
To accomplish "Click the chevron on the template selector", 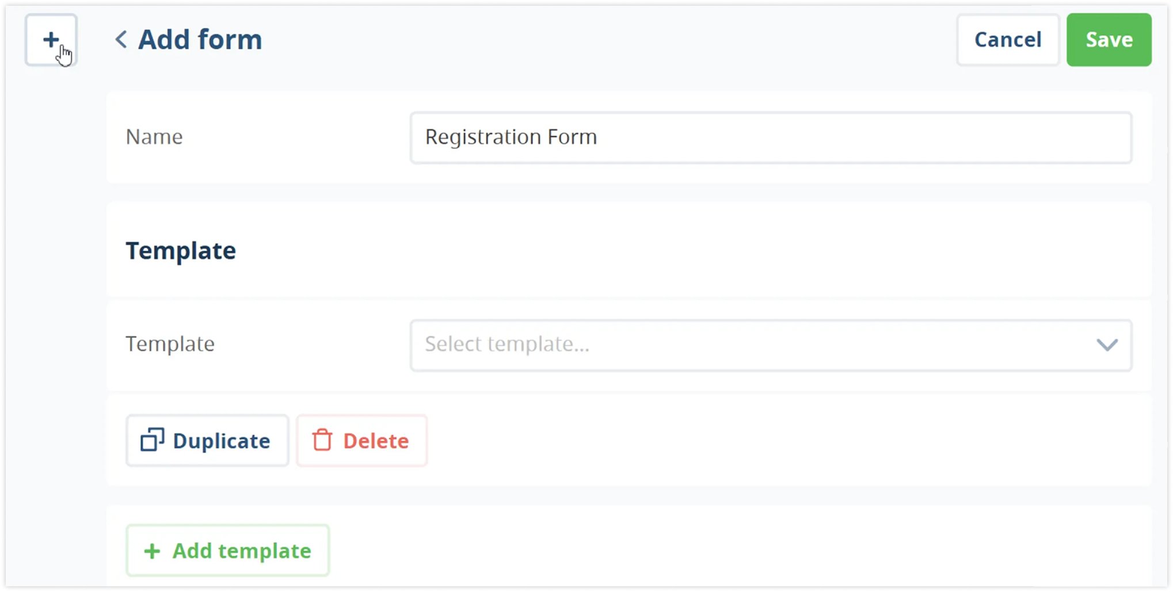I will pos(1107,345).
